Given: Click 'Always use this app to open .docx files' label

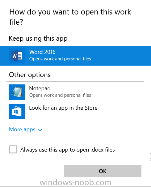Looking at the screenshot, I should (x=68, y=150).
